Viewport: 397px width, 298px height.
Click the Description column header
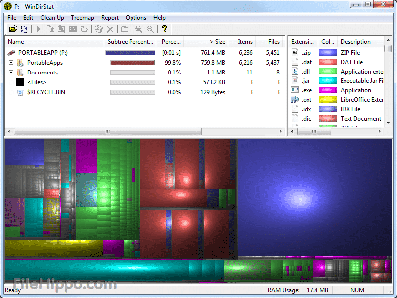[355, 42]
